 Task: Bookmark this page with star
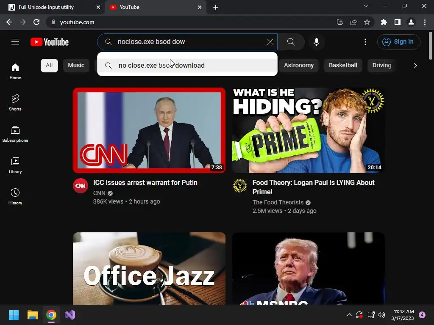coord(367,22)
